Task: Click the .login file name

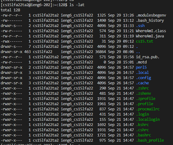Action: (142, 114)
